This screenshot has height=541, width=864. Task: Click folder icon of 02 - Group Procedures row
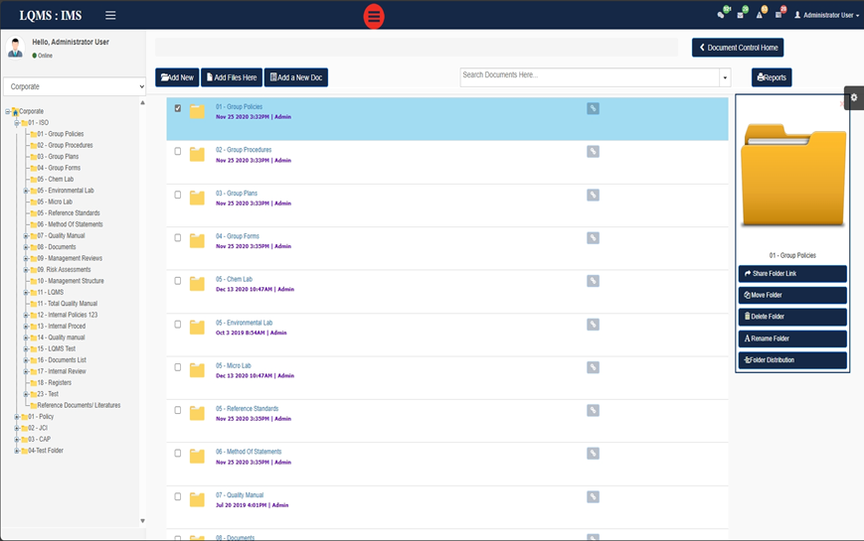[197, 155]
